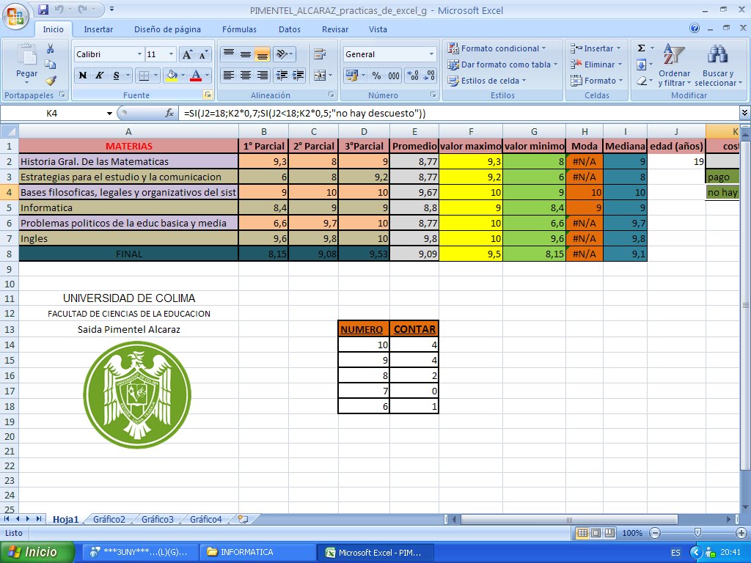Select the Cursiva (italic) icon
Image resolution: width=751 pixels, height=563 pixels.
[100, 75]
